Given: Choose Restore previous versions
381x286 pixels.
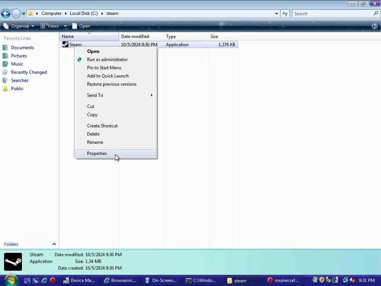Looking at the screenshot, I should [115, 84].
